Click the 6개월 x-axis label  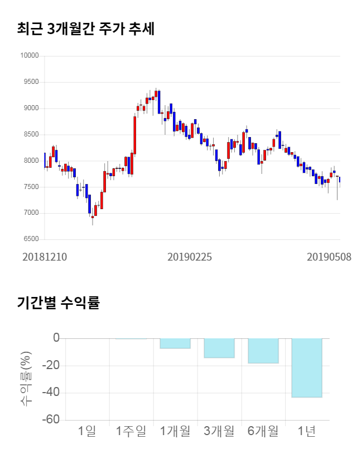click(x=263, y=431)
